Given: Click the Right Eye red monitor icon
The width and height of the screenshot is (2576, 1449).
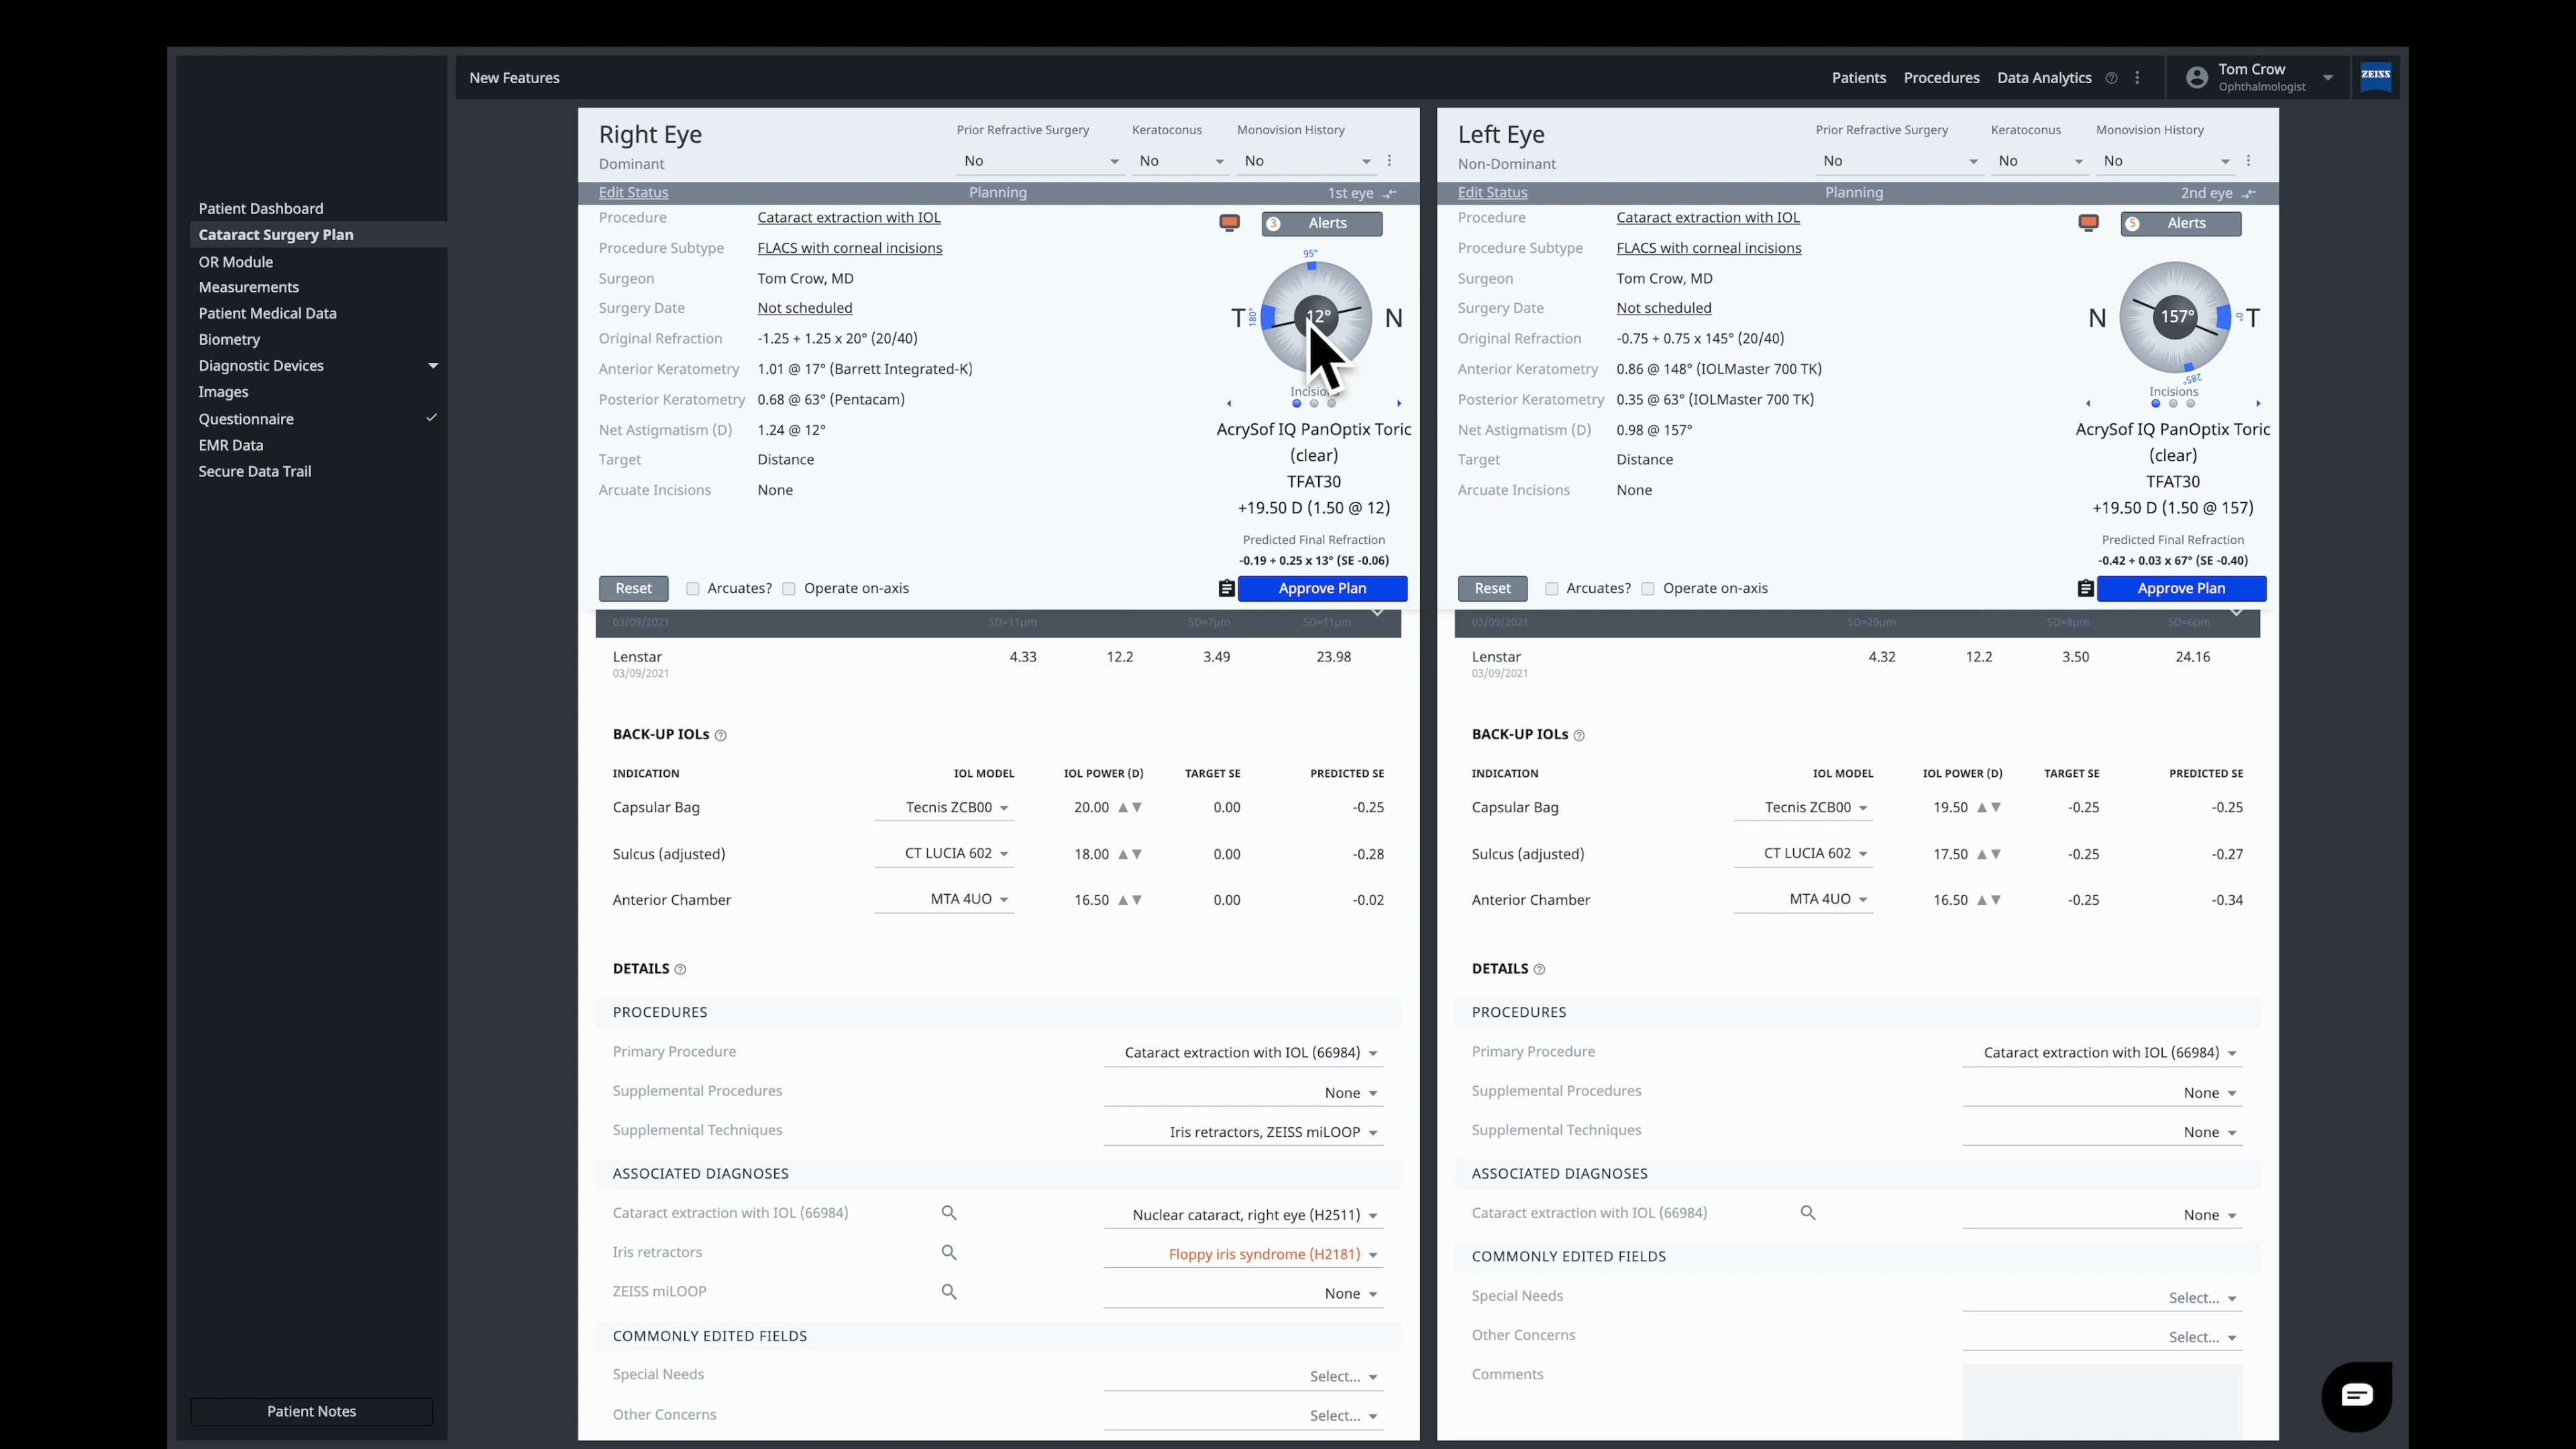Looking at the screenshot, I should pyautogui.click(x=1229, y=223).
